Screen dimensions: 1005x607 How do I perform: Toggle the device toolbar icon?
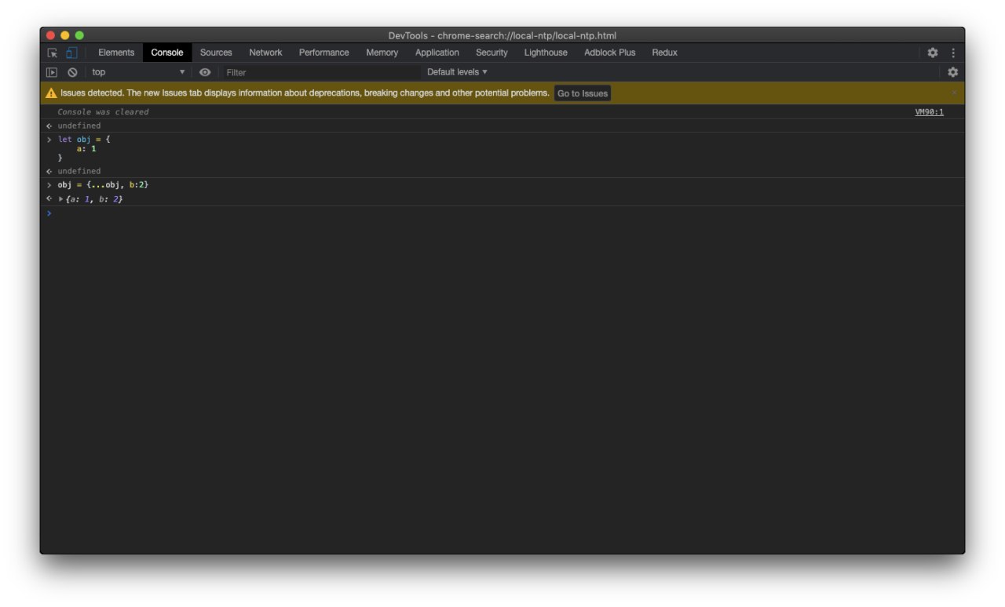(71, 53)
